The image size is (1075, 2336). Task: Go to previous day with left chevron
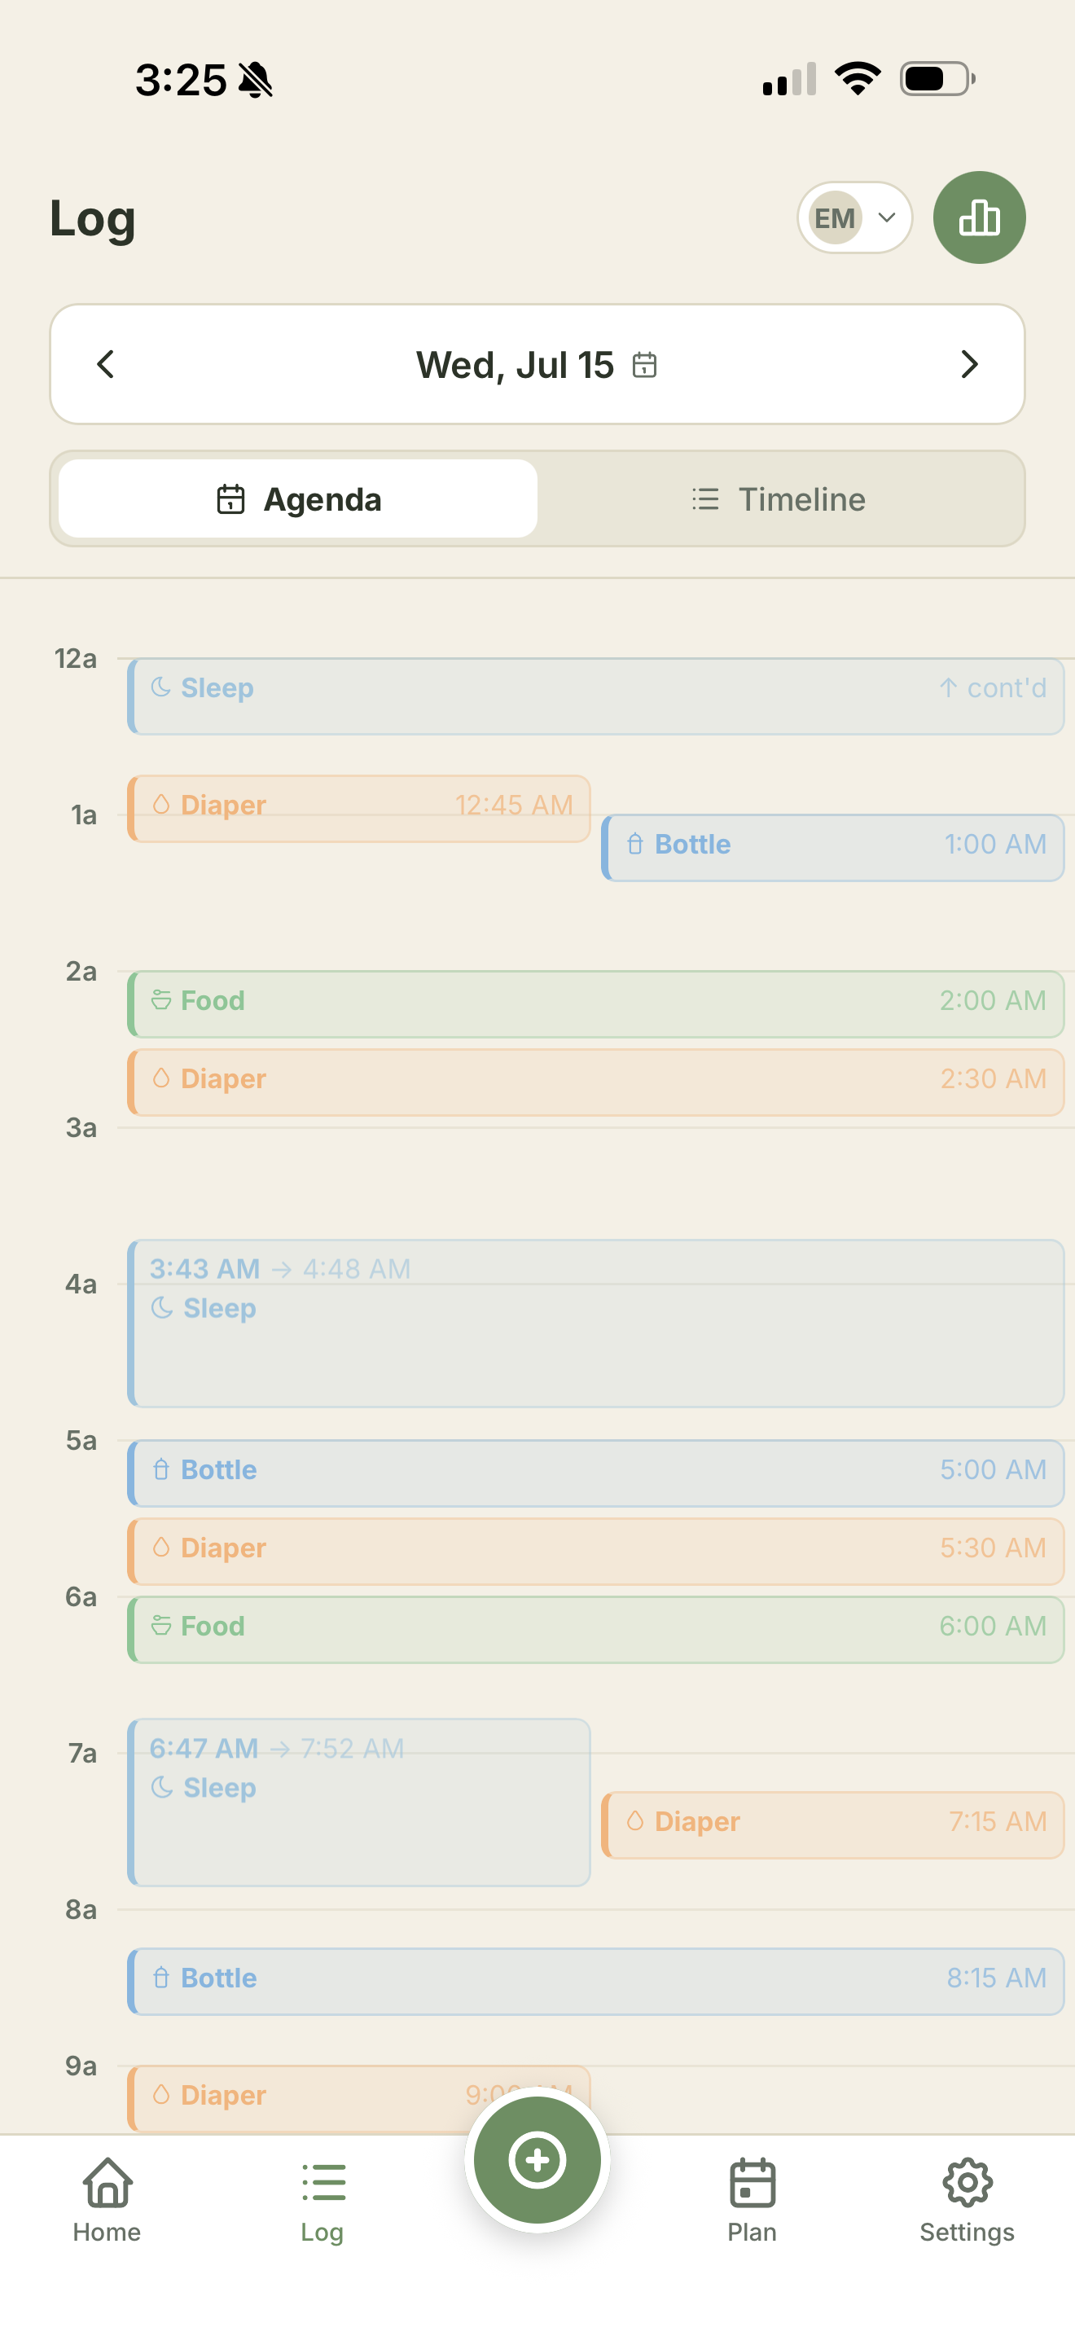[x=106, y=365]
